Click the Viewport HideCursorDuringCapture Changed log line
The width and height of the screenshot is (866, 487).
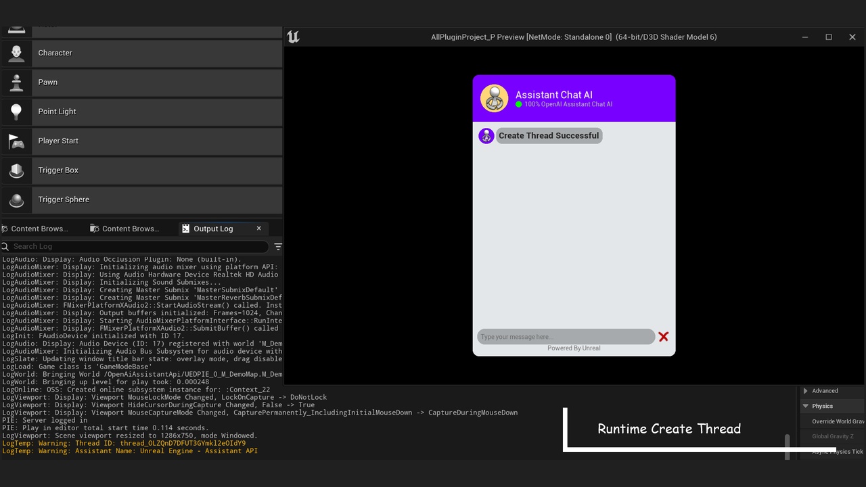pos(158,405)
